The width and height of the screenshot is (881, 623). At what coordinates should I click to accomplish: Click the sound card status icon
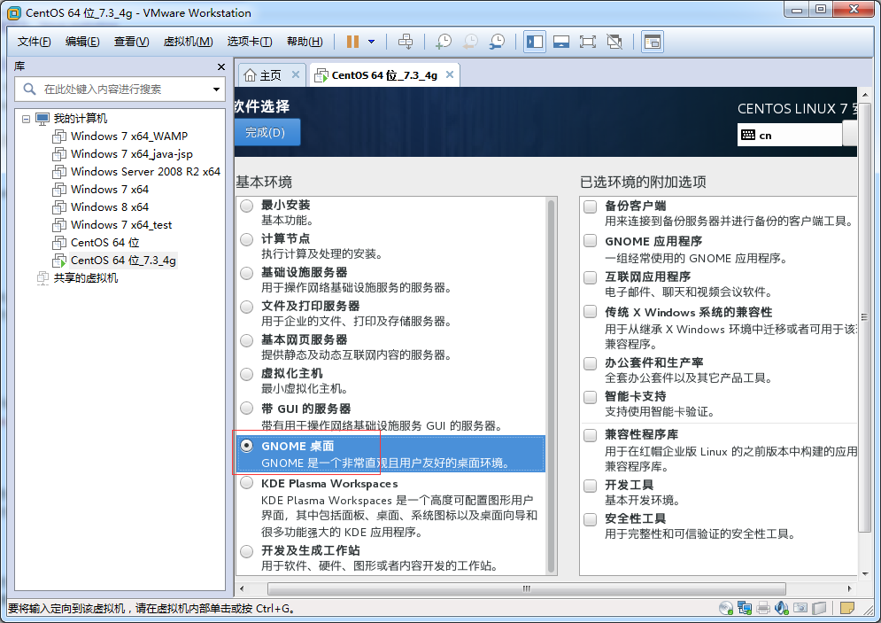pos(782,608)
